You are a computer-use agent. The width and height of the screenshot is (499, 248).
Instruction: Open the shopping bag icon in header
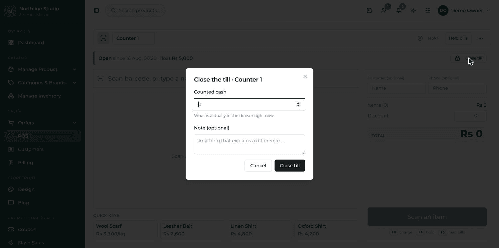tap(369, 11)
